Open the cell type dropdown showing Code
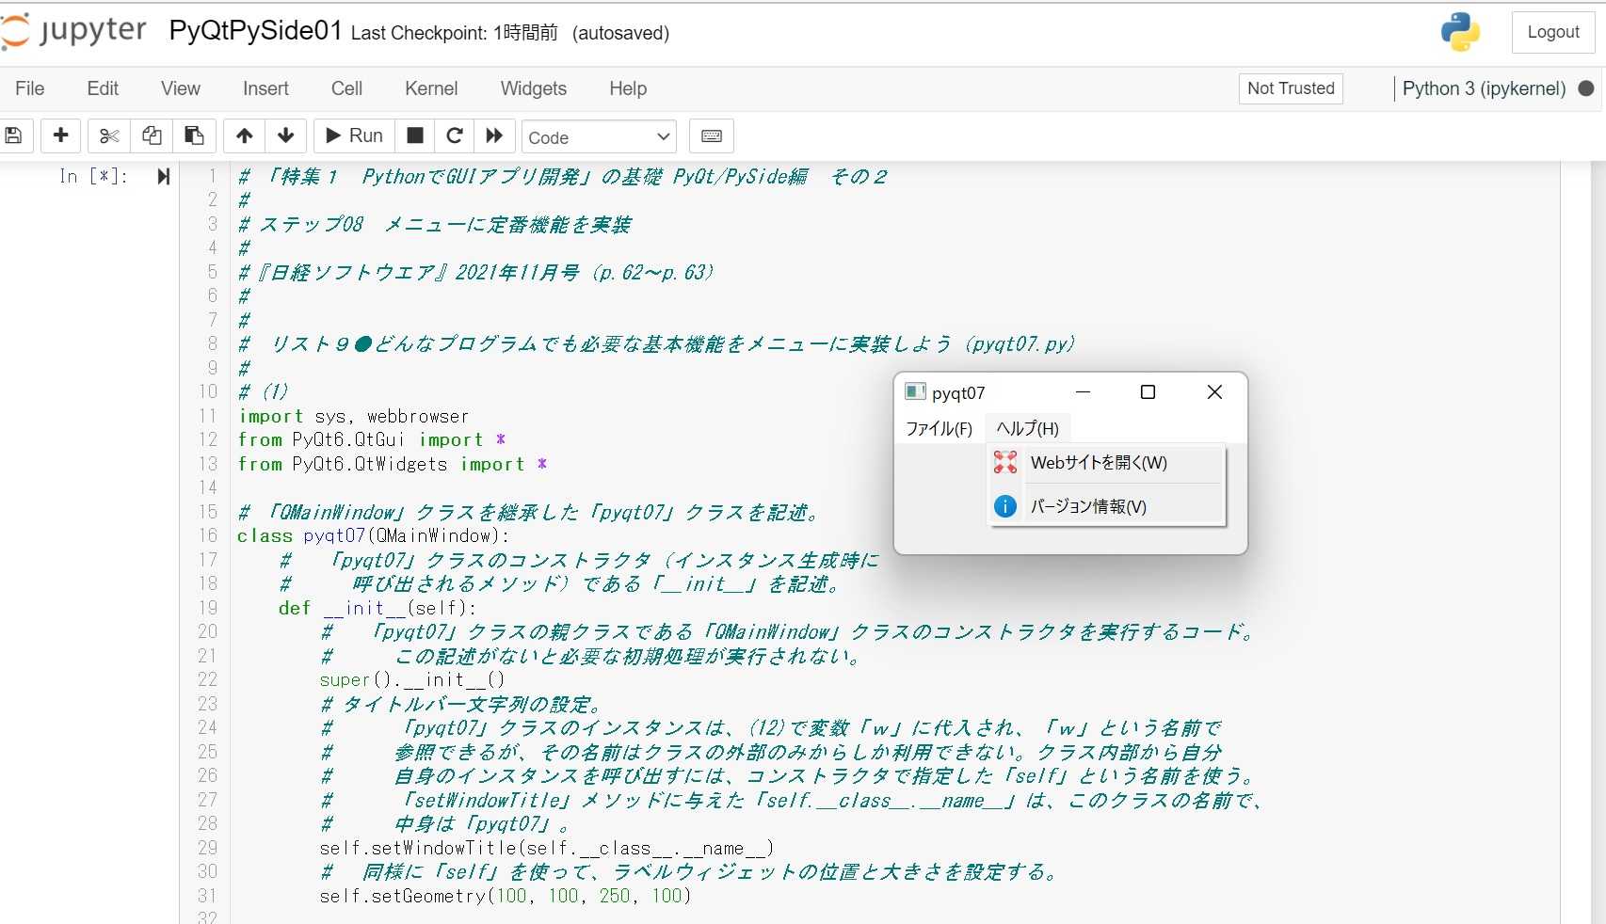 point(598,137)
